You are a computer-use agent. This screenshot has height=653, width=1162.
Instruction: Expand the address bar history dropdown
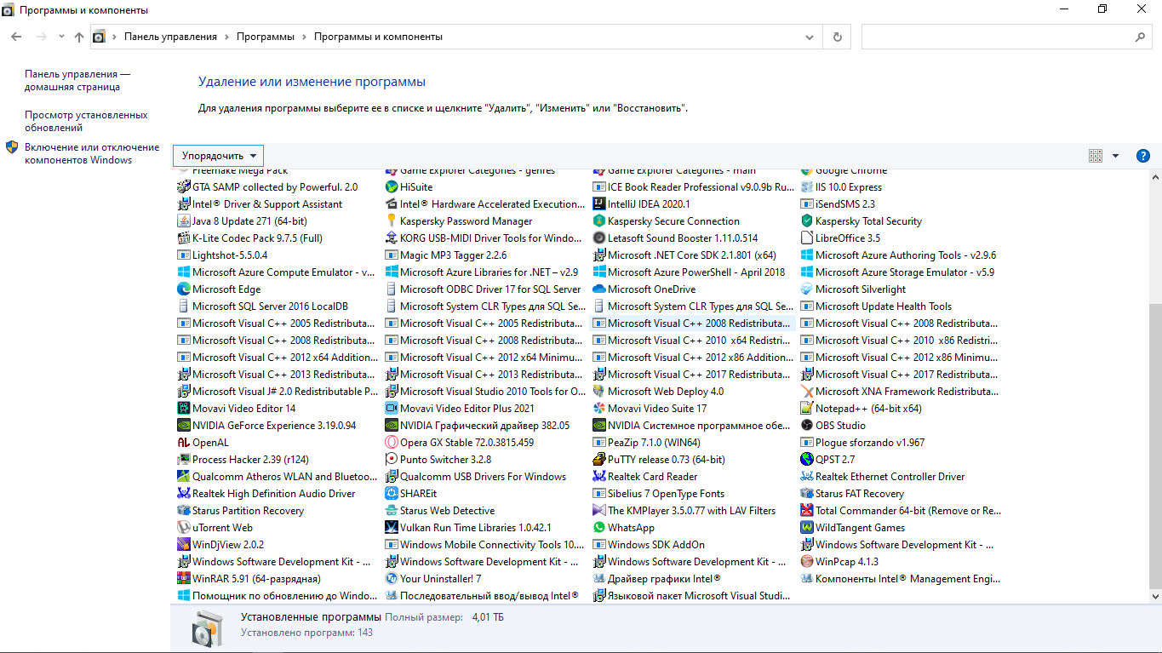point(810,37)
